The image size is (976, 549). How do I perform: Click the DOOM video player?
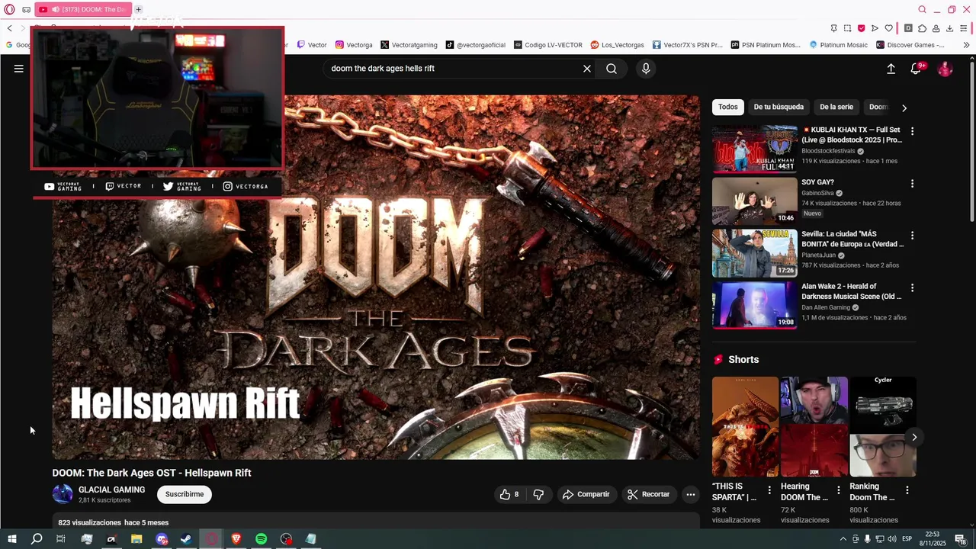[x=376, y=278]
